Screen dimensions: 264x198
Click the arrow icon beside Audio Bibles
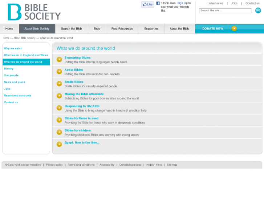coord(59,72)
